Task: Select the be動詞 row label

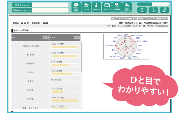Action: 30,55
